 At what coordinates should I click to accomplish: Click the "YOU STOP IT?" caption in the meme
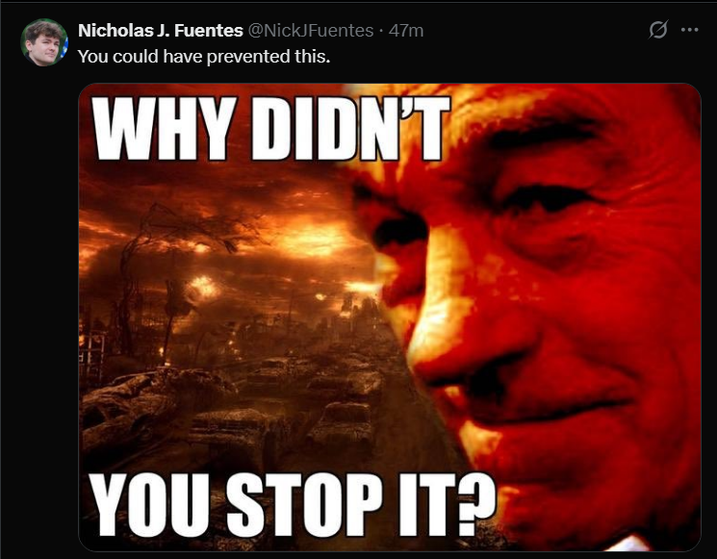(293, 504)
